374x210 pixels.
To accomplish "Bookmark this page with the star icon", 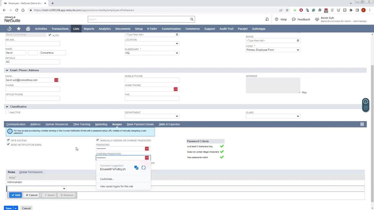I will click(287, 10).
